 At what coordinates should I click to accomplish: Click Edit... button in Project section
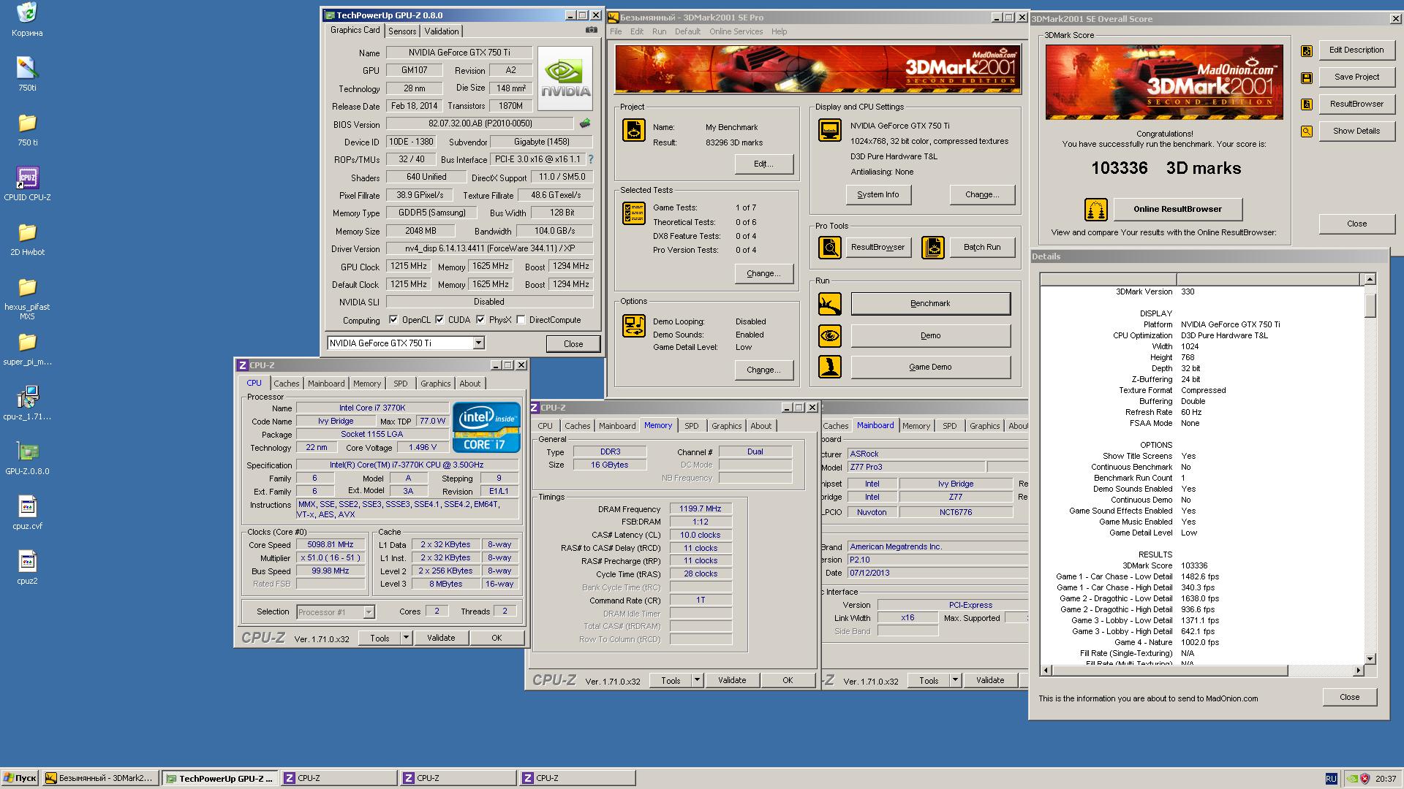tap(763, 164)
